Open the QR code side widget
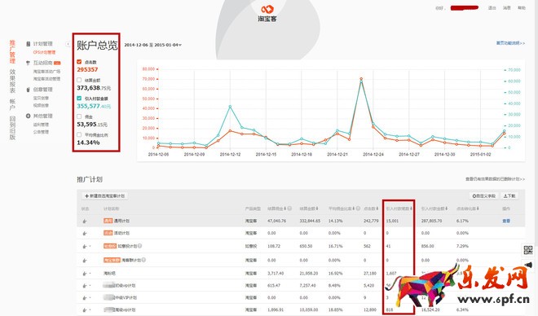The width and height of the screenshot is (538, 316). (x=528, y=249)
